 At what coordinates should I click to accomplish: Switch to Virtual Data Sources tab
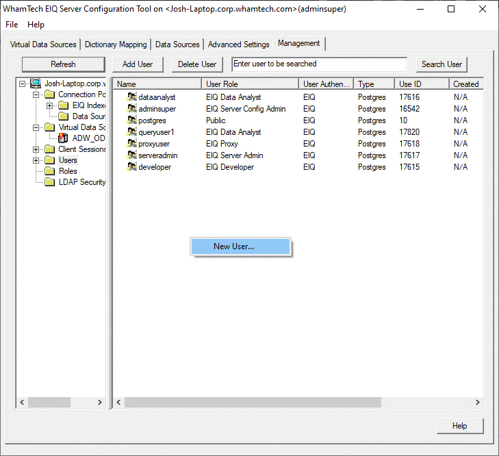point(43,45)
